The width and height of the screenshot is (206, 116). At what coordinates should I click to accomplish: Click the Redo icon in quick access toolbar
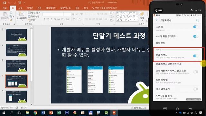(x=15, y=3)
